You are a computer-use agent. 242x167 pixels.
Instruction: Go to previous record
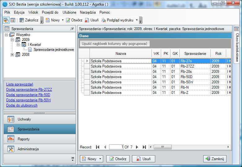coord(105,147)
